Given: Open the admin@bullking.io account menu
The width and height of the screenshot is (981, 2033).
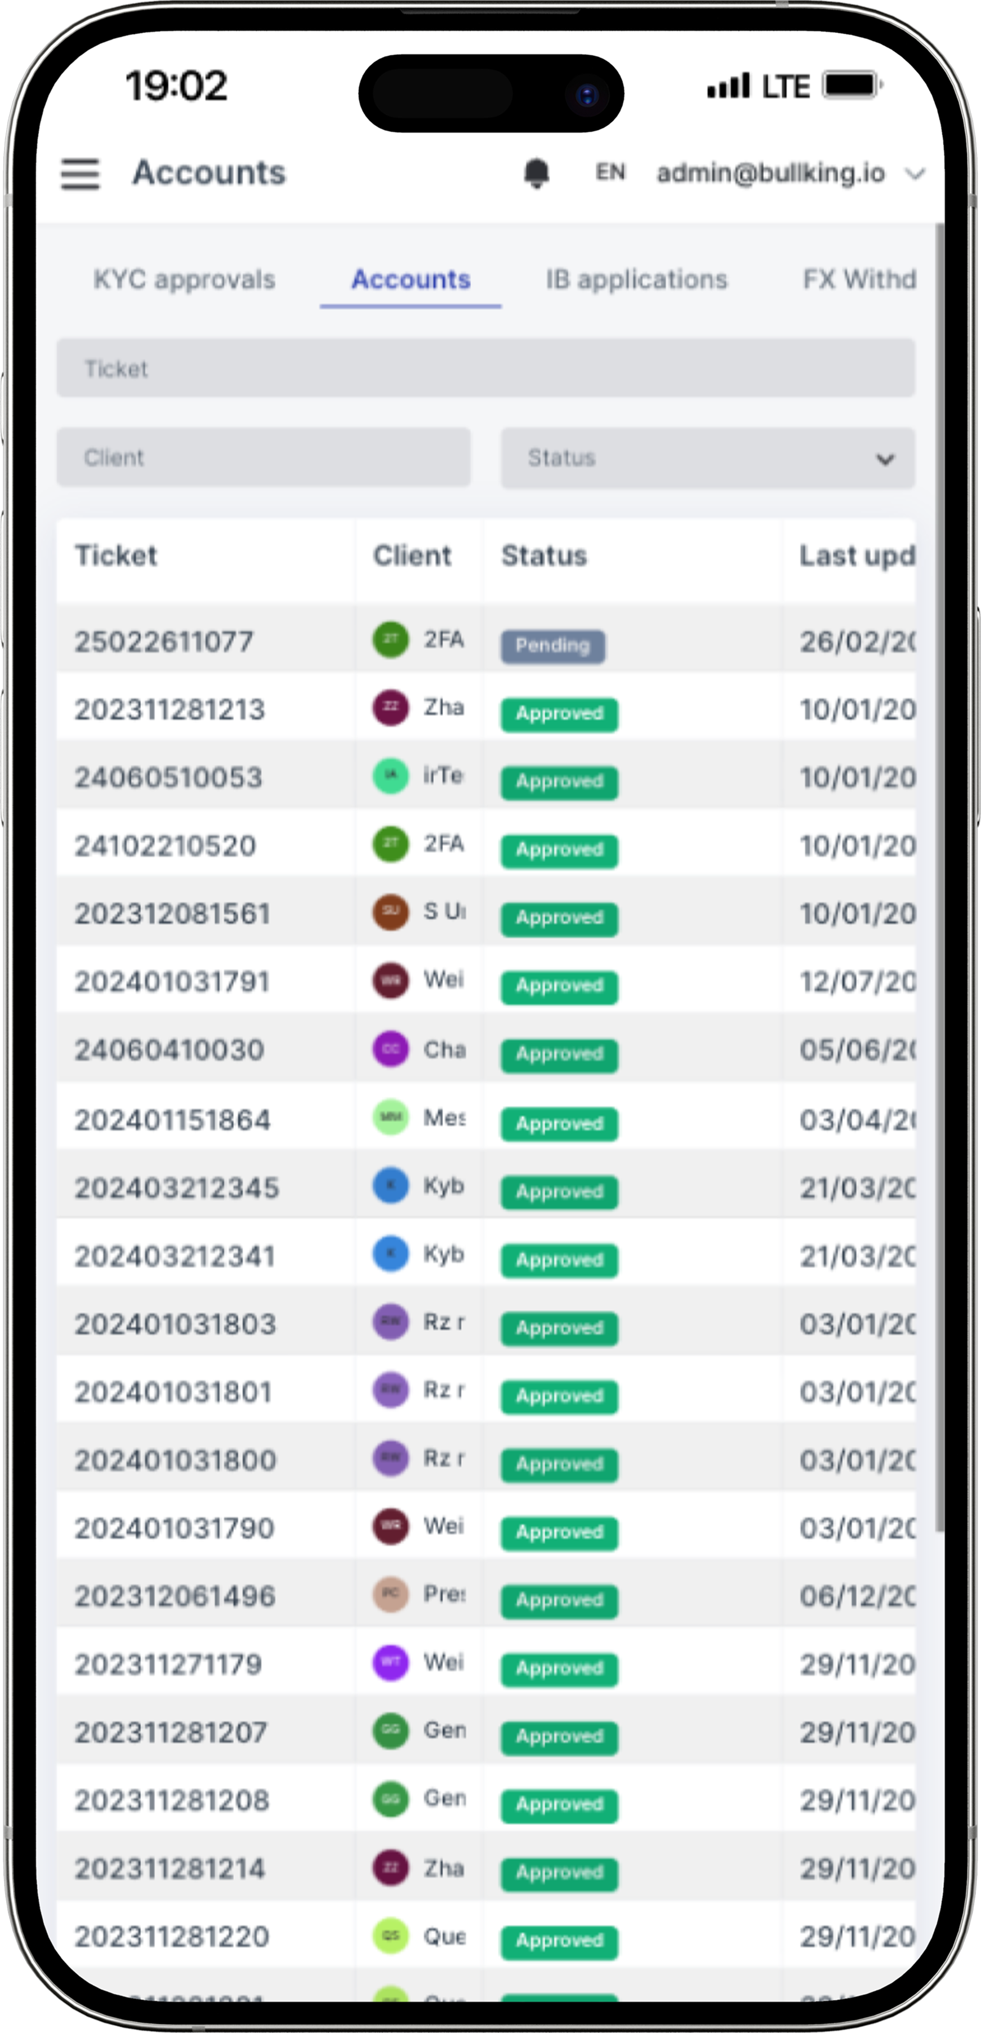Looking at the screenshot, I should [790, 173].
